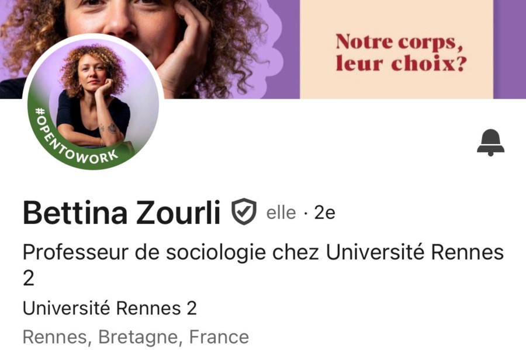Tap the 'leur choix?' banner text line
Screen dimensions: 526x350
tap(401, 63)
